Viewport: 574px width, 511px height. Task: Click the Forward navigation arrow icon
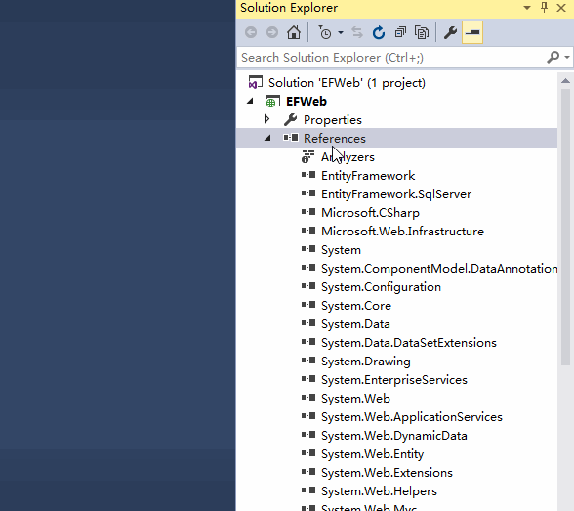coord(272,32)
